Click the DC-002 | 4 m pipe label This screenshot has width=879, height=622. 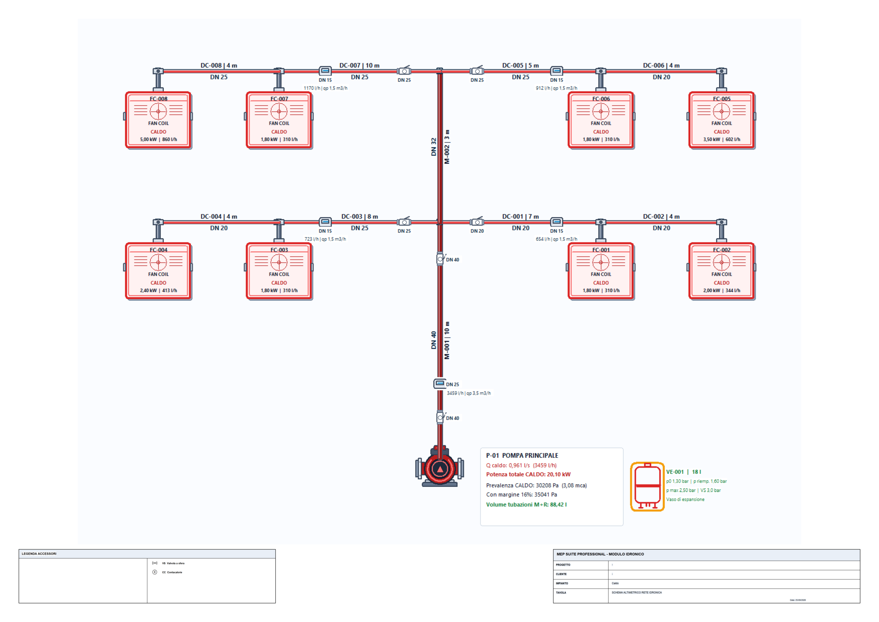pyautogui.click(x=661, y=216)
